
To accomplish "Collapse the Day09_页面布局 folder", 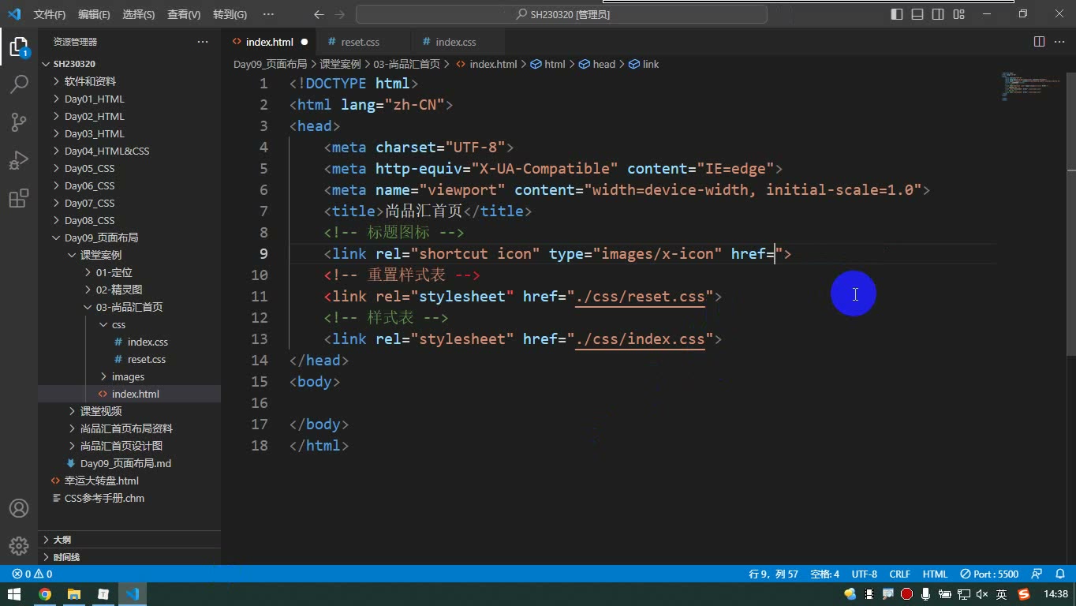I will (x=129, y=238).
